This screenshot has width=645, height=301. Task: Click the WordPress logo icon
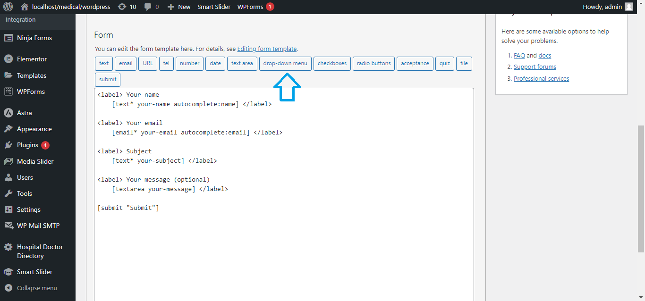click(x=8, y=7)
